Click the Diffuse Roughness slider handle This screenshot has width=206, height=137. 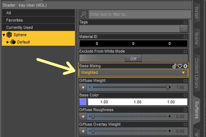(x=93, y=116)
